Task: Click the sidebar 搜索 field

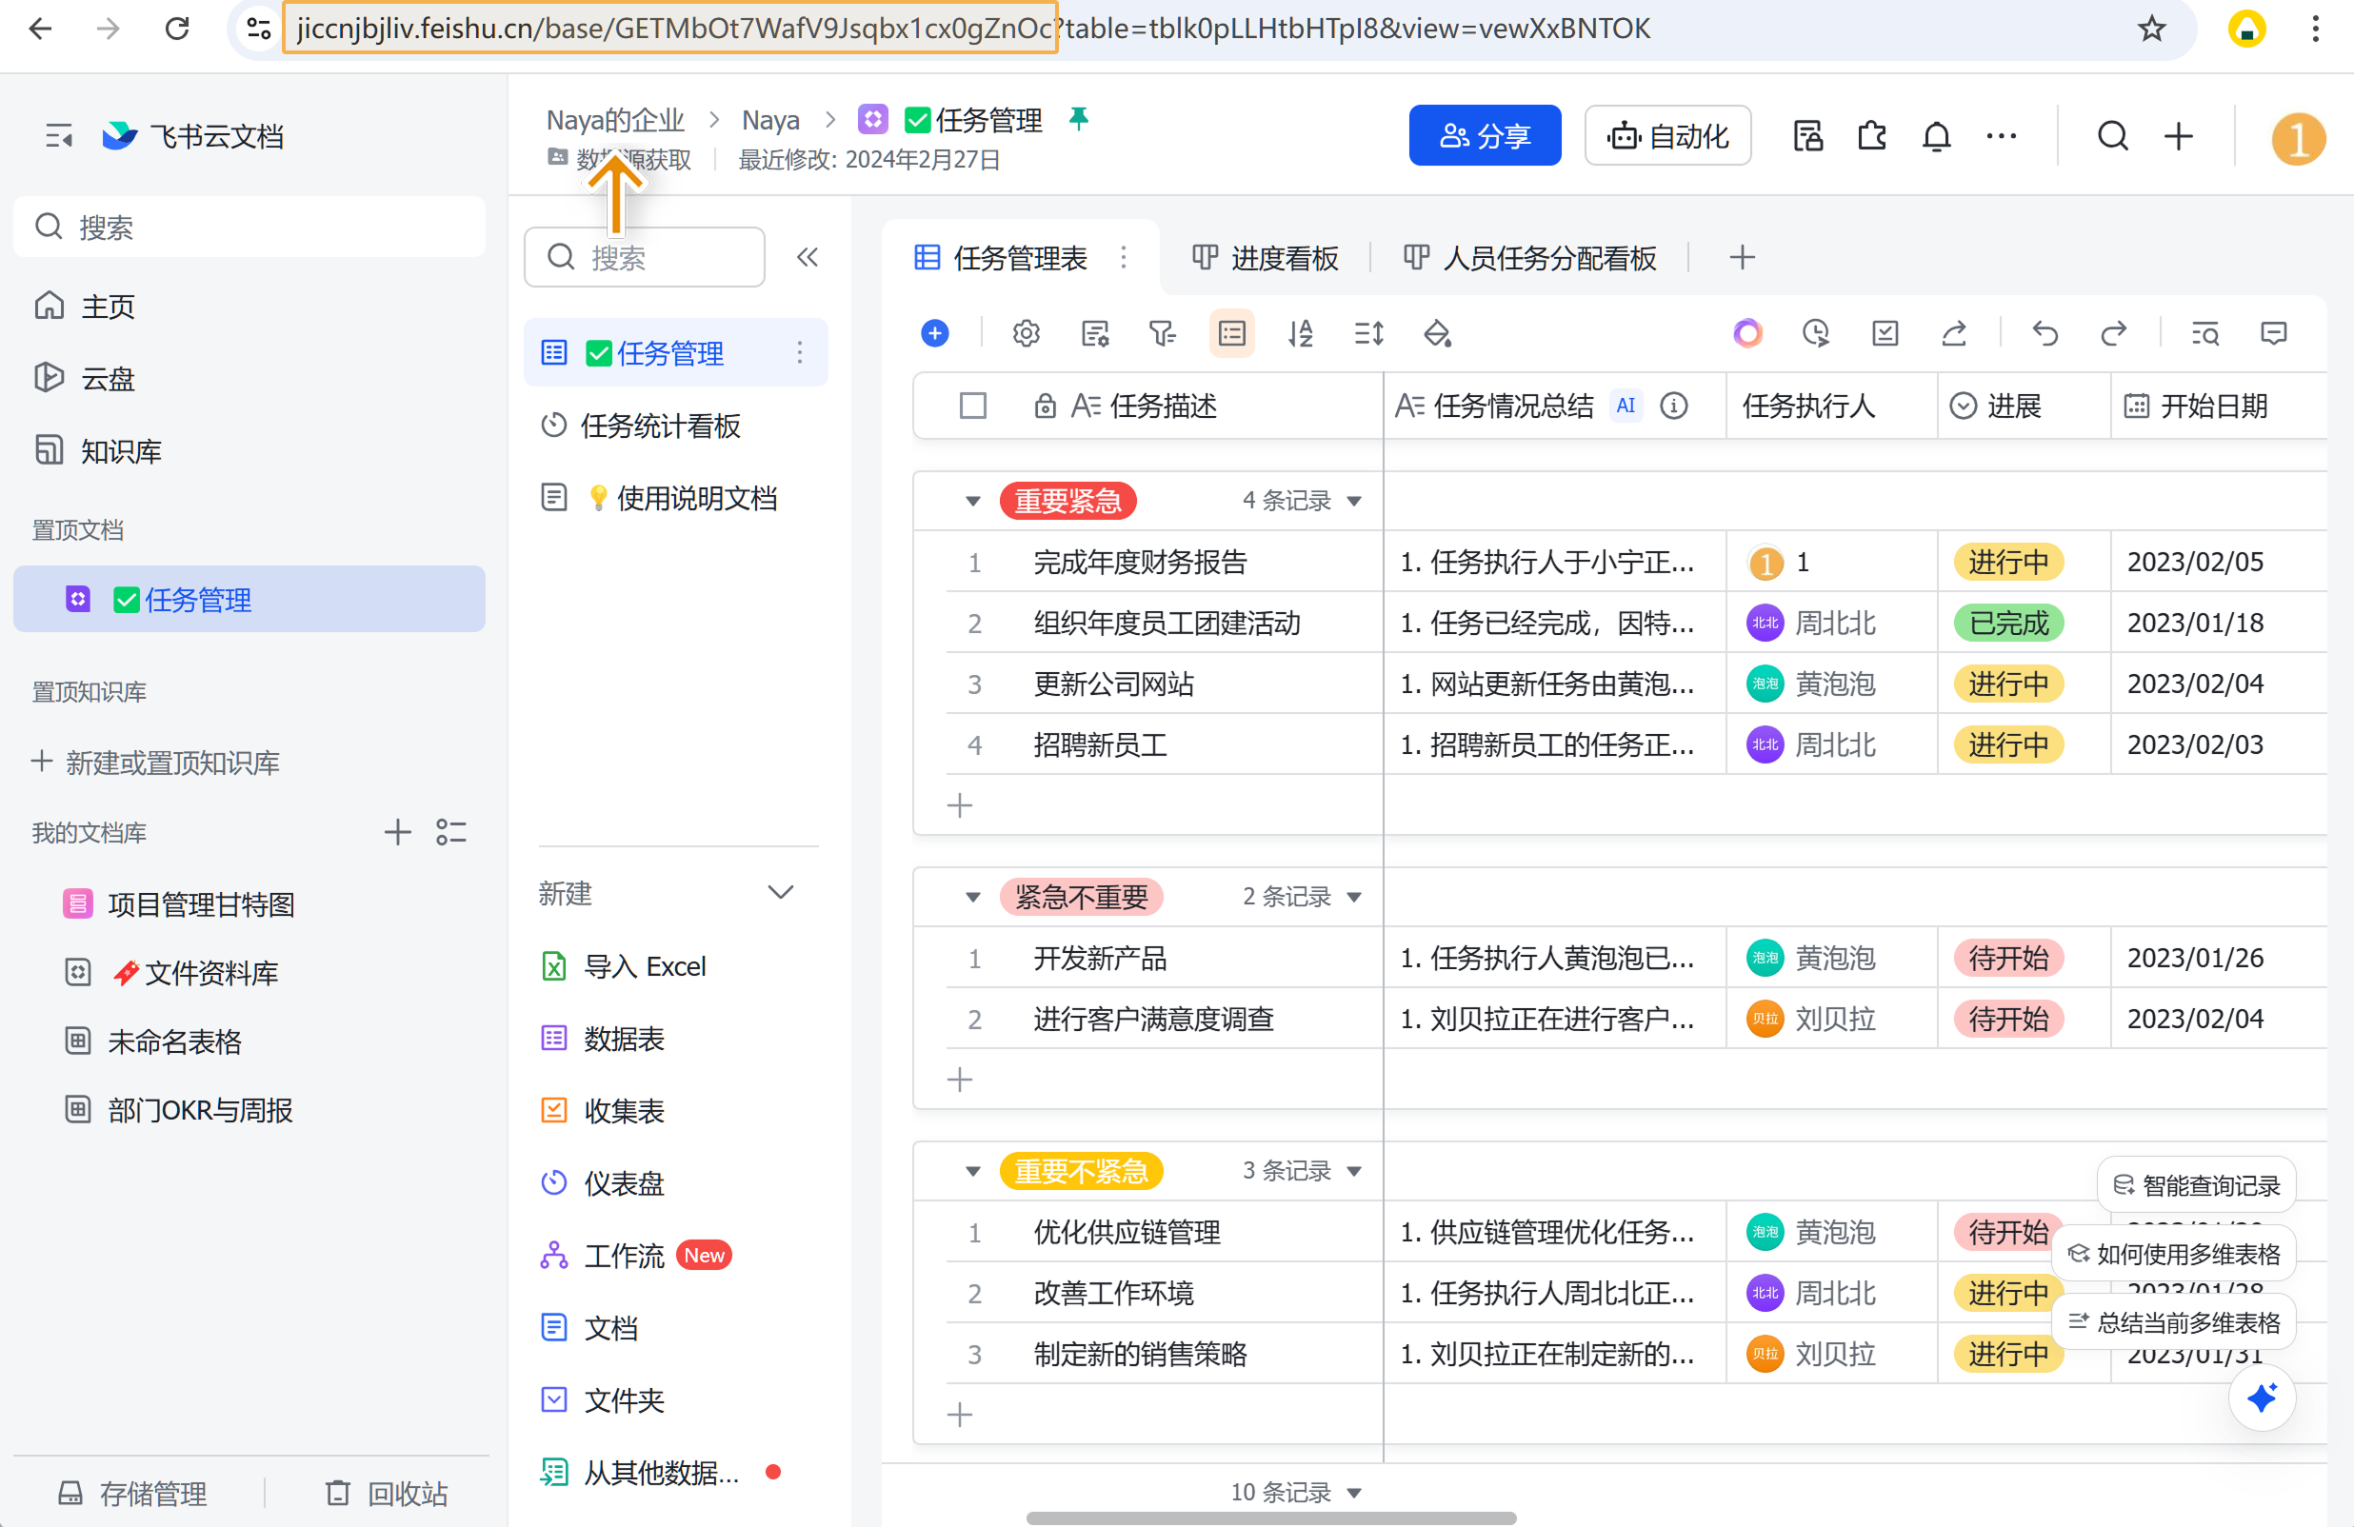Action: coord(249,228)
